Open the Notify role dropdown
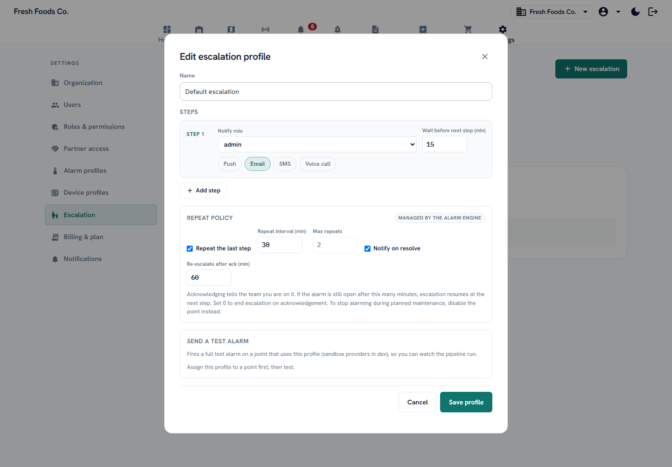The height and width of the screenshot is (467, 672). pos(317,144)
